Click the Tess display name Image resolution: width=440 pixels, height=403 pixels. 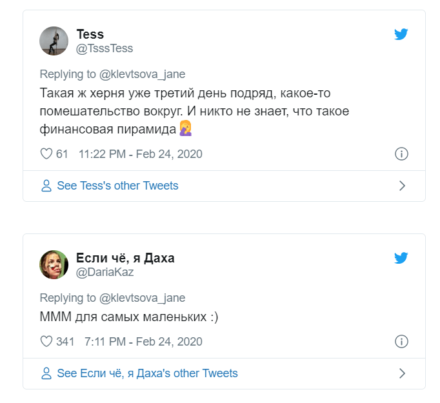(x=90, y=35)
